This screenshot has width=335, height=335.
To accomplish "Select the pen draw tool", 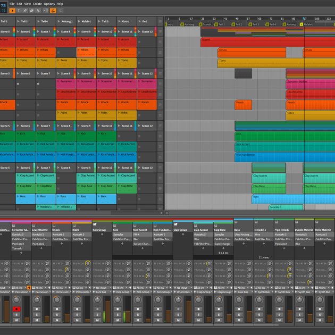I will (x=26, y=10).
